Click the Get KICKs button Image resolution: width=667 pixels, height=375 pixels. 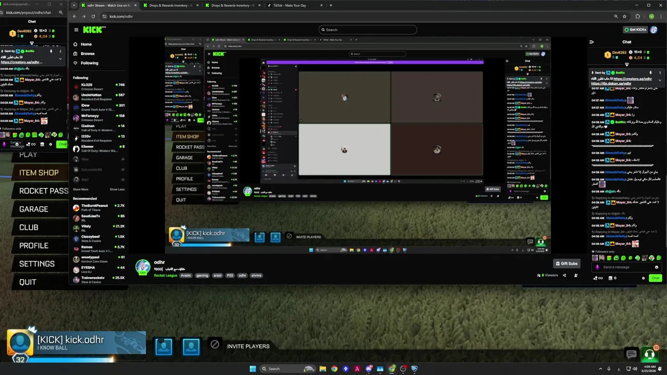[x=635, y=30]
